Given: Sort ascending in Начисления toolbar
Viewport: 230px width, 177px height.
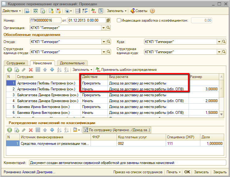Looking at the screenshot, I should coord(59,70).
